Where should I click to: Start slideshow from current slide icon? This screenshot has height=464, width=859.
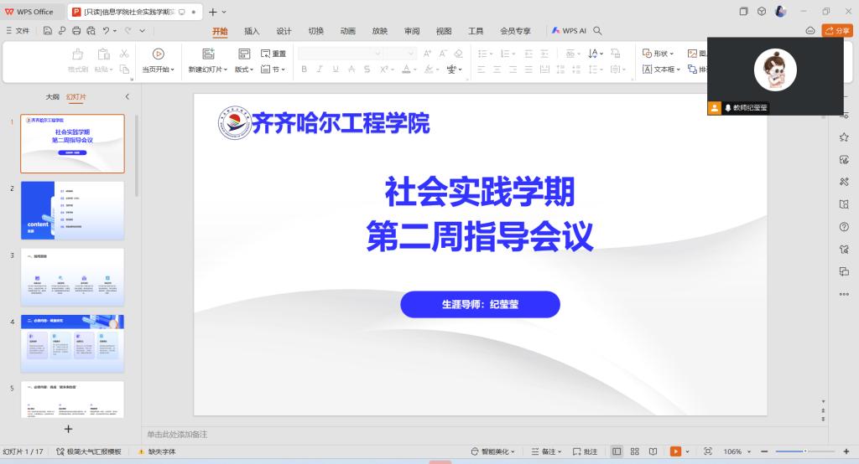[x=158, y=54]
